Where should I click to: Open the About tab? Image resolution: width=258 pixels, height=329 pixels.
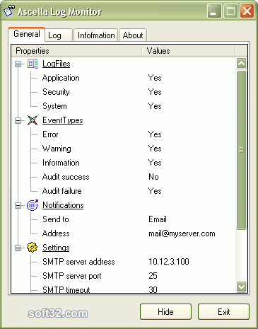tap(133, 35)
